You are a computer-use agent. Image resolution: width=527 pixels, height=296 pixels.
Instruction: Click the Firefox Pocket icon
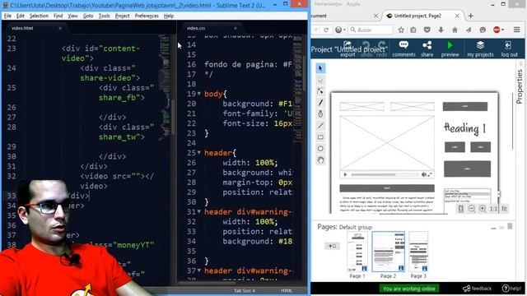pyautogui.click(x=427, y=30)
